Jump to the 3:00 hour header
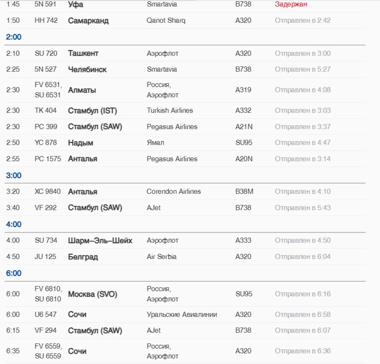Viewport: 380px width, 364px height. point(14,175)
